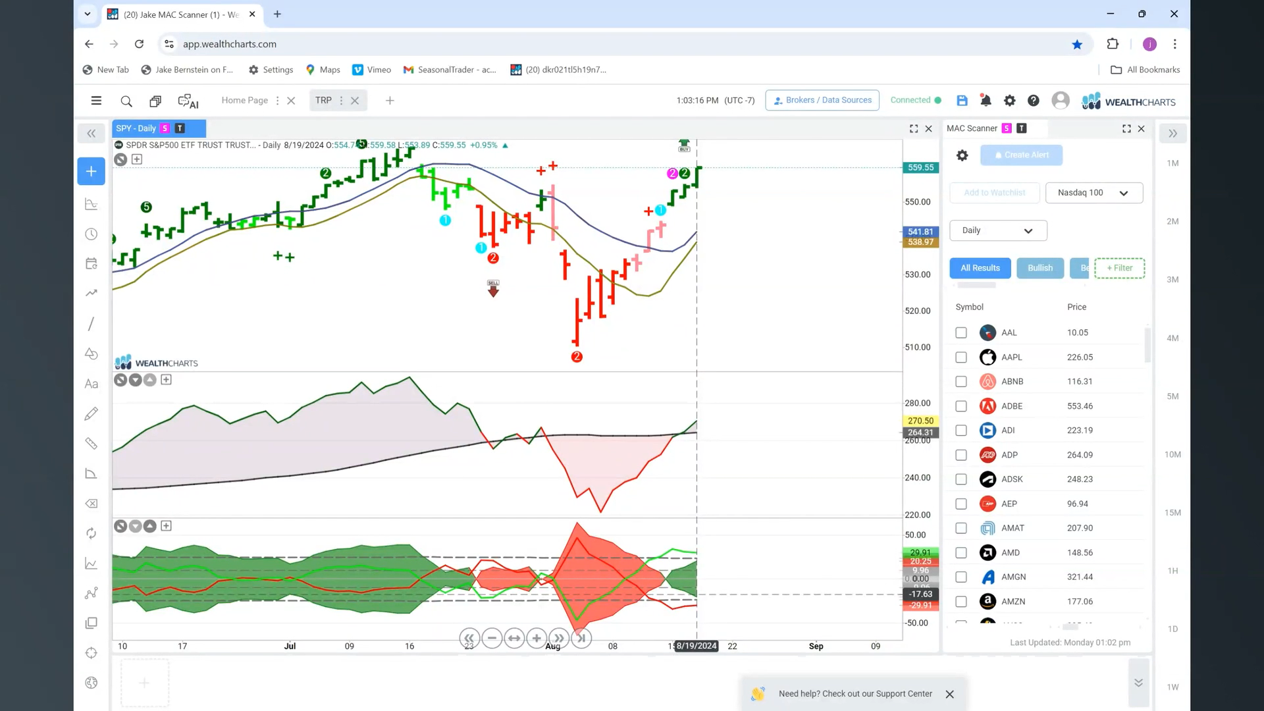Check the ADP row checkbox
Viewport: 1264px width, 711px height.
pos(961,455)
